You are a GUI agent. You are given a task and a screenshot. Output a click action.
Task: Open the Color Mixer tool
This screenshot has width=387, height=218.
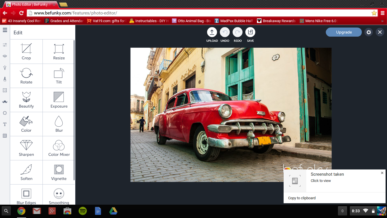coord(59,148)
